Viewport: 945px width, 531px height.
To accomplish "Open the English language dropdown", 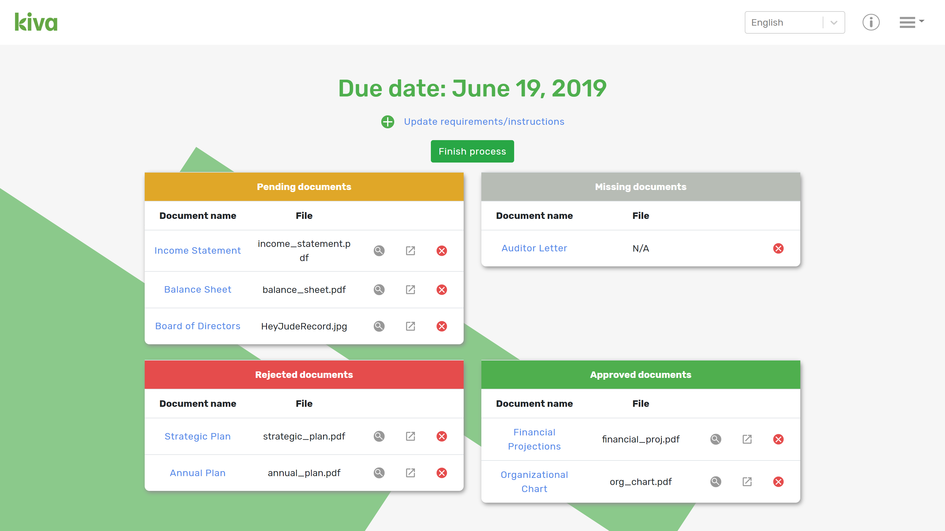I will point(783,22).
